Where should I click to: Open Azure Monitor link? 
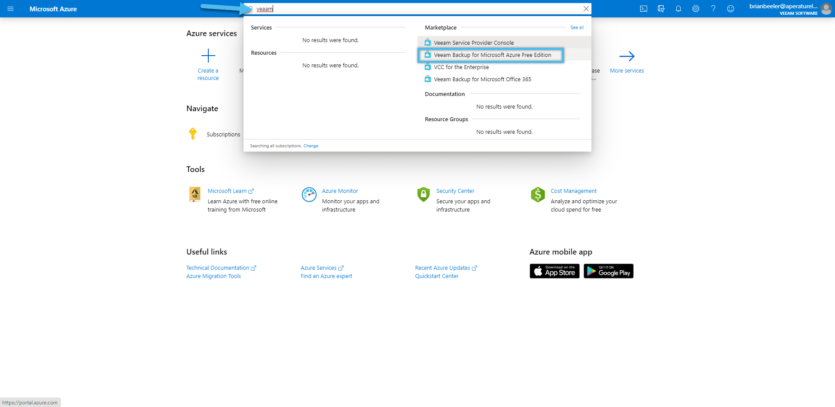point(340,191)
